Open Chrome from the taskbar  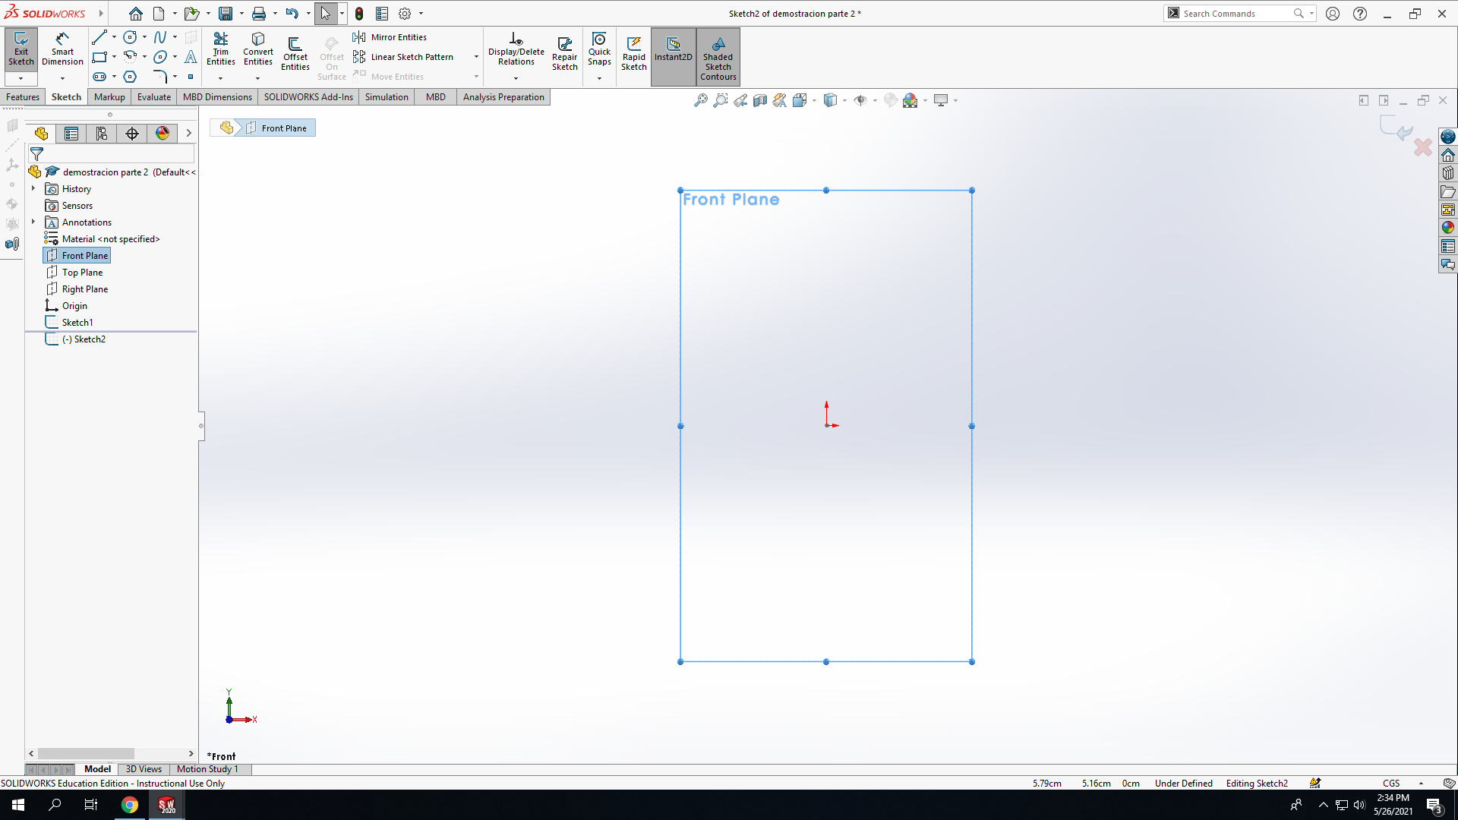point(130,805)
